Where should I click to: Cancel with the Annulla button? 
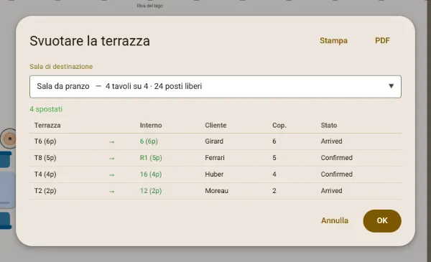pyautogui.click(x=335, y=221)
